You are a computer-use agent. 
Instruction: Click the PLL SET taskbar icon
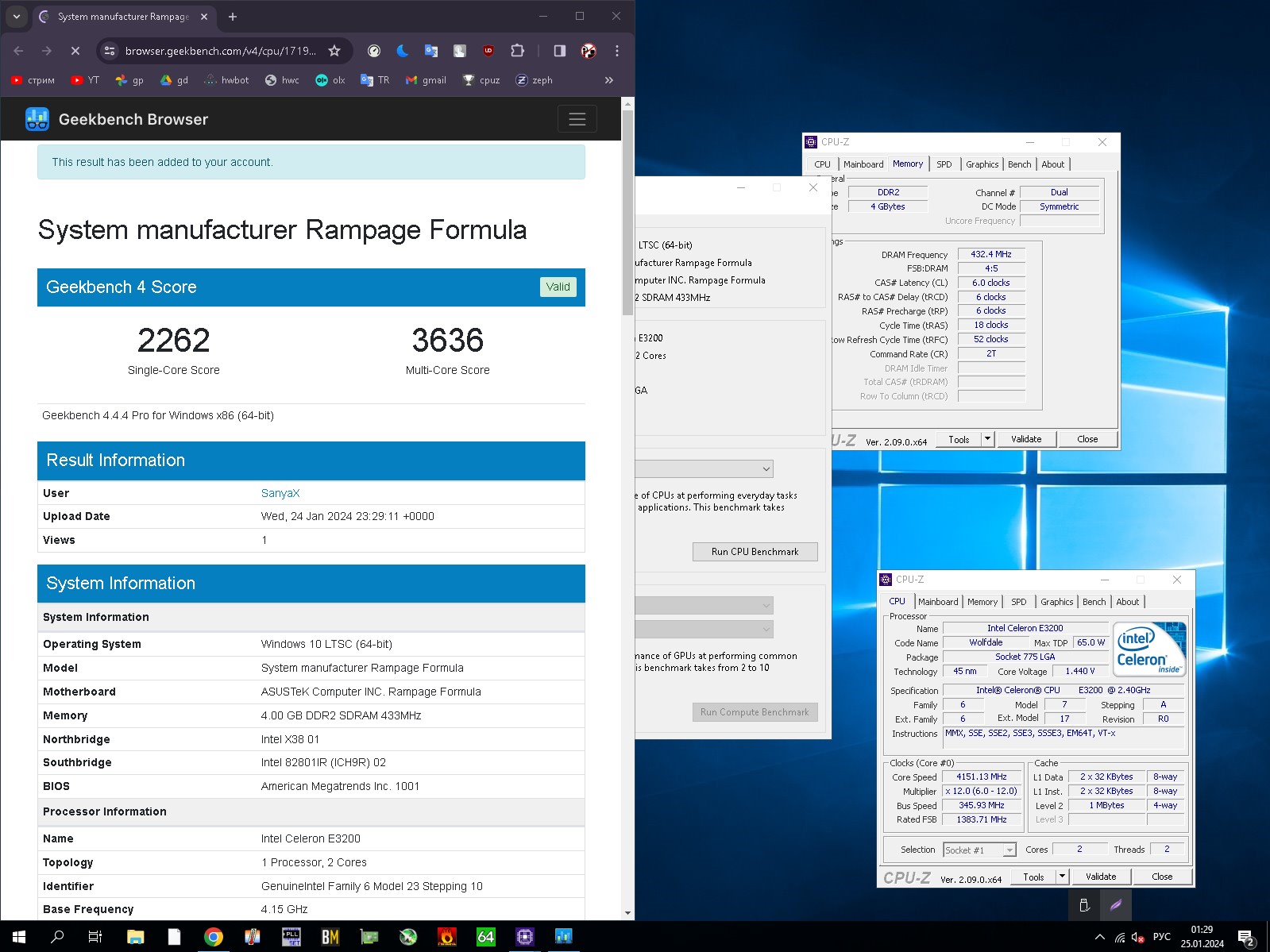coord(291,937)
